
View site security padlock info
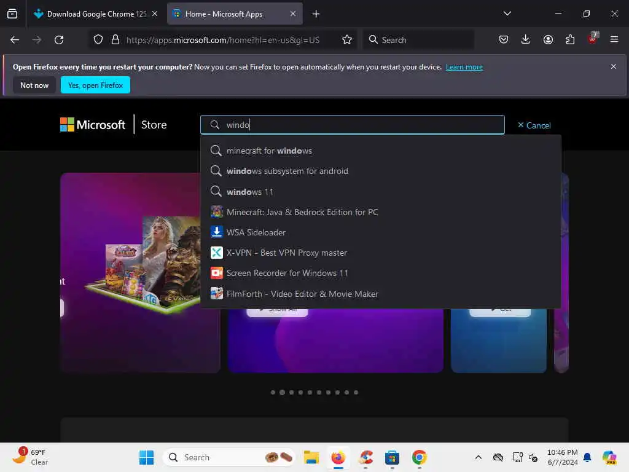click(115, 40)
